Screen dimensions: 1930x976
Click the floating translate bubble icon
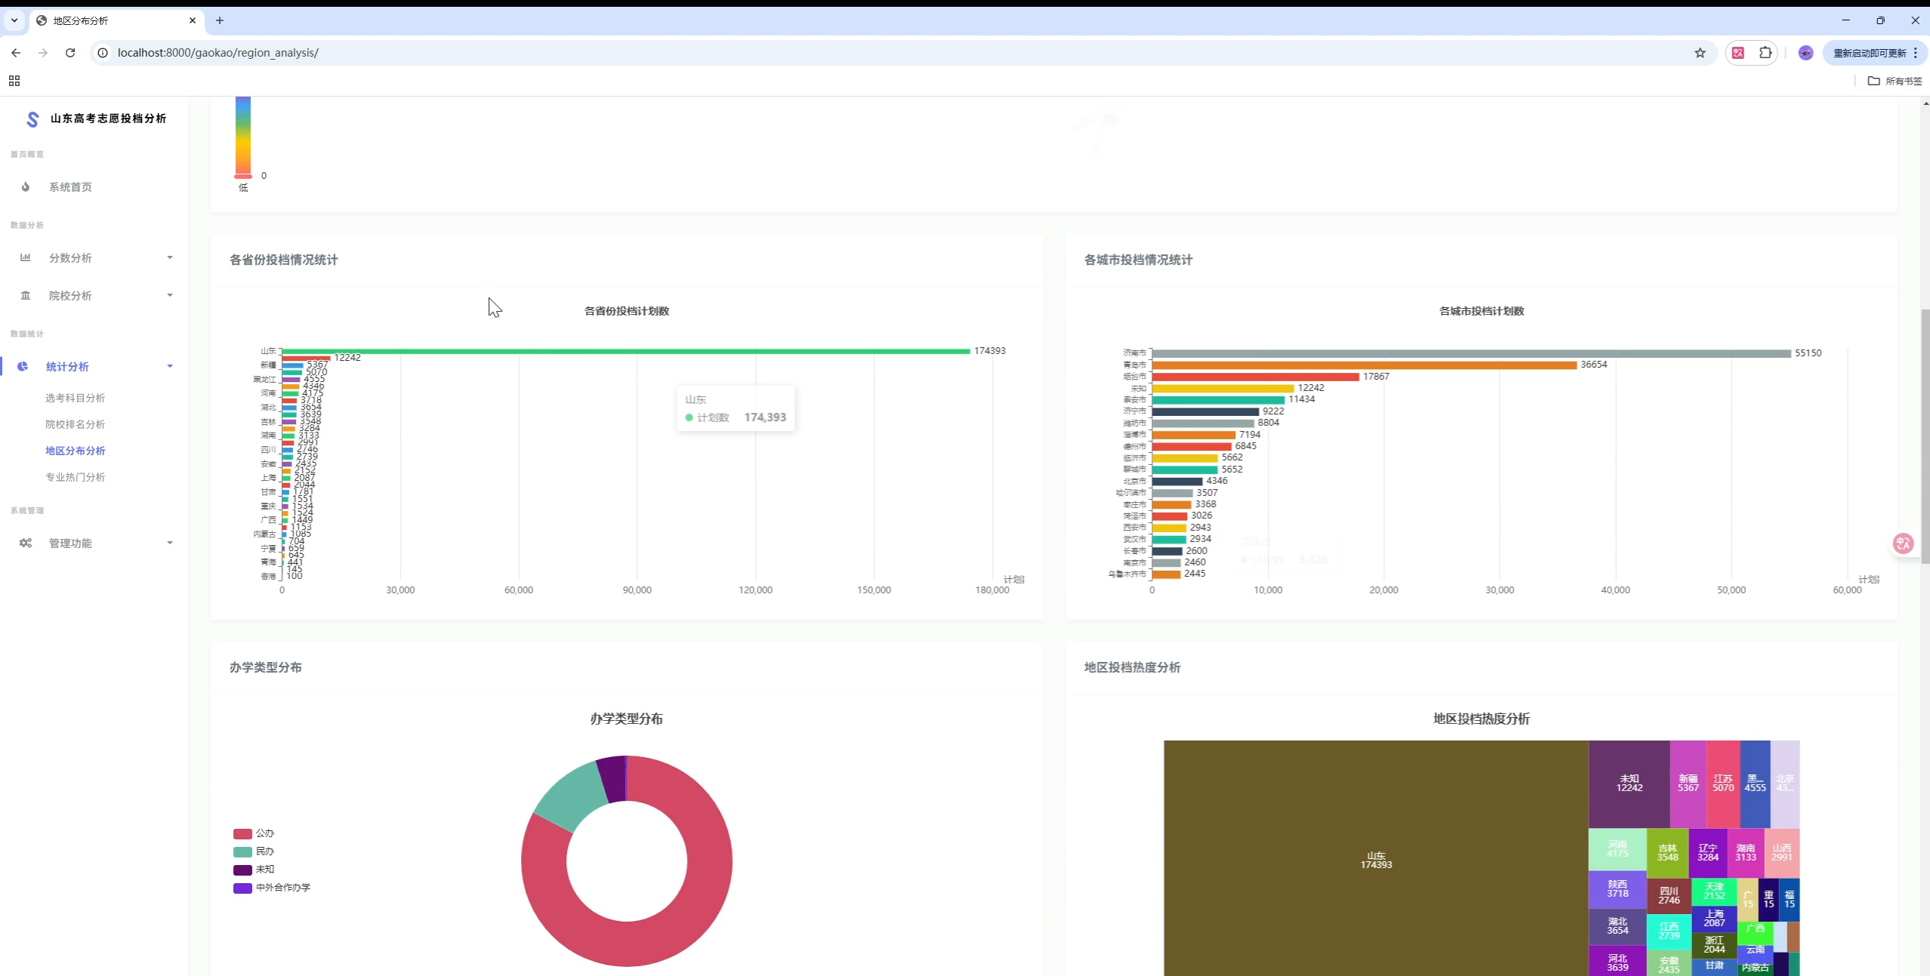(x=1903, y=543)
